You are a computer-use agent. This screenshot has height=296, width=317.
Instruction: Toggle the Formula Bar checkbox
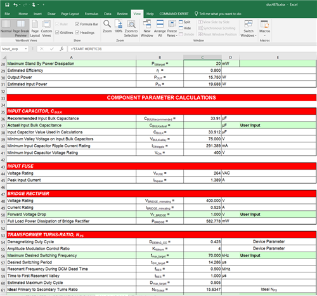(77, 24)
